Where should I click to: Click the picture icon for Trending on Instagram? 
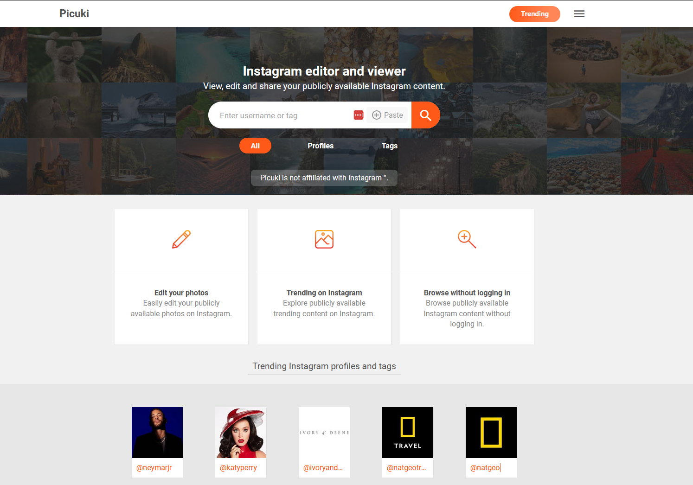pos(324,239)
